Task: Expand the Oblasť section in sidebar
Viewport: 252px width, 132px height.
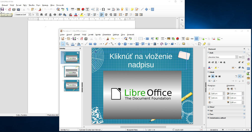Action: point(208,107)
